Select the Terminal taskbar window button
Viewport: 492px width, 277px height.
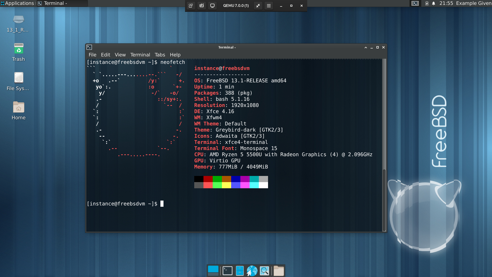(x=62, y=3)
